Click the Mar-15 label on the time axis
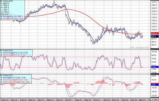 [x=142, y=100]
